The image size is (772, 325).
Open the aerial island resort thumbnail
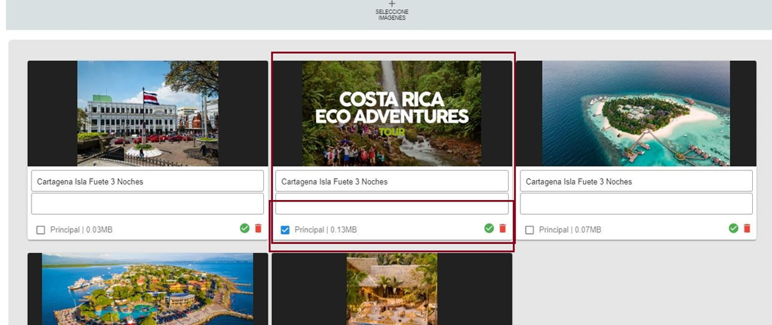636,113
